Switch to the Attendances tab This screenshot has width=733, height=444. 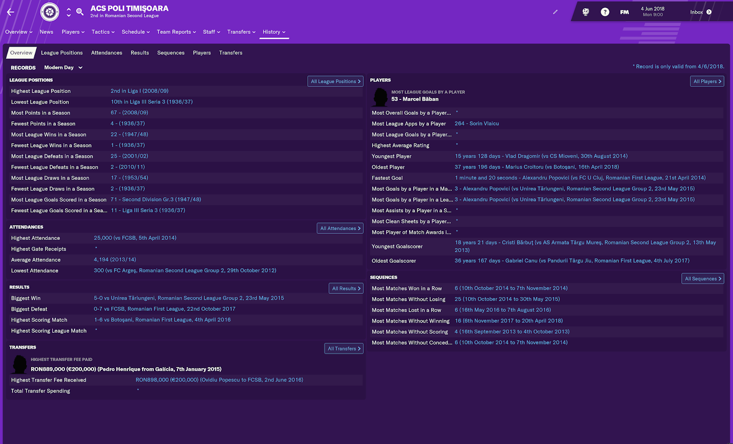pyautogui.click(x=107, y=53)
